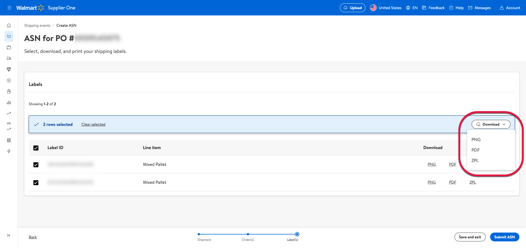Jump to the Shipment step marker
This screenshot has height=248, width=526.
pos(199,234)
